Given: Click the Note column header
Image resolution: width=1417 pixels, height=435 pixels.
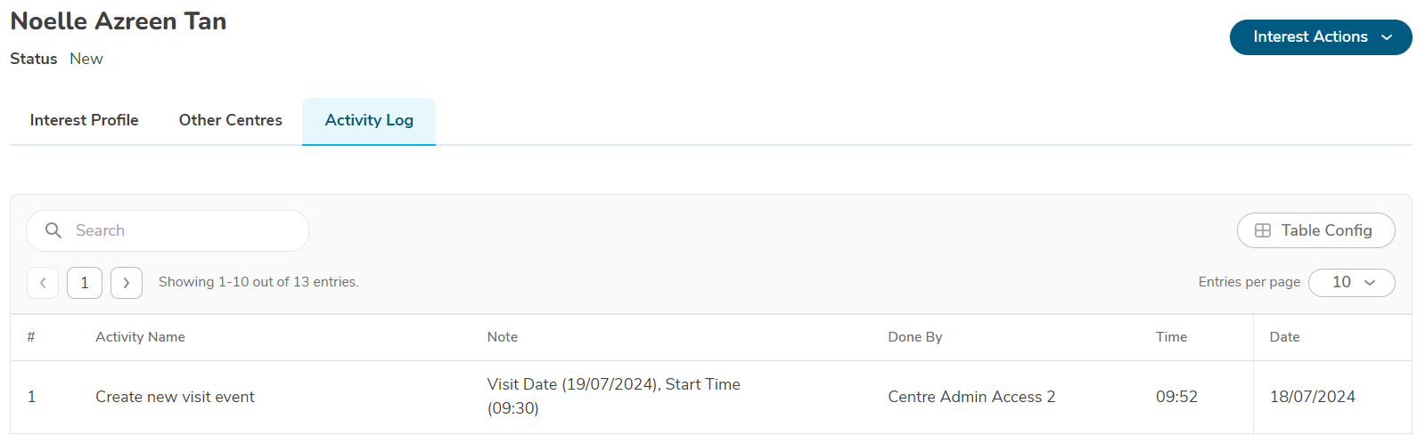Looking at the screenshot, I should click(x=502, y=337).
